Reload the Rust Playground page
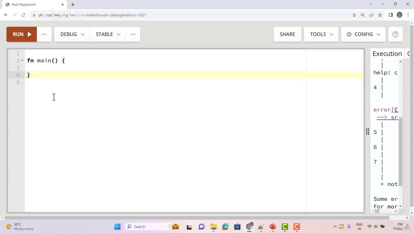The image size is (414, 233). 23,15
